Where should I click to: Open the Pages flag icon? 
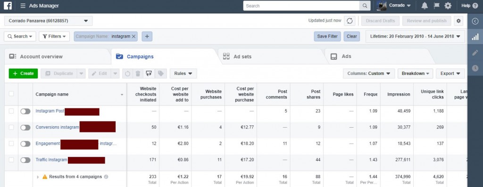tap(436, 6)
